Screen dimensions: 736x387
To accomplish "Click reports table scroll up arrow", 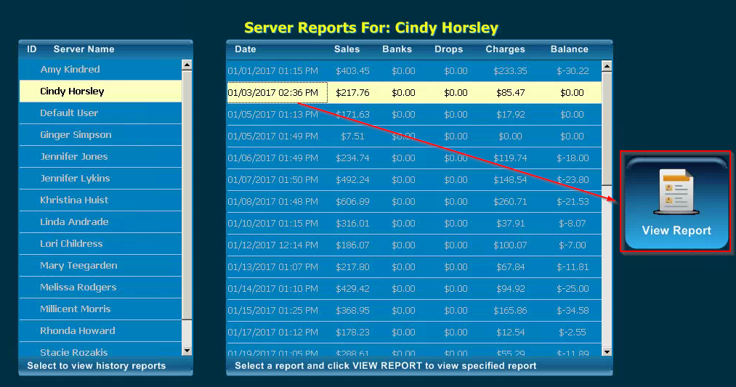I will pos(607,66).
